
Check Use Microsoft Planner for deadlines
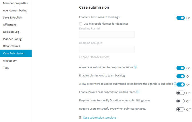click(x=81, y=24)
